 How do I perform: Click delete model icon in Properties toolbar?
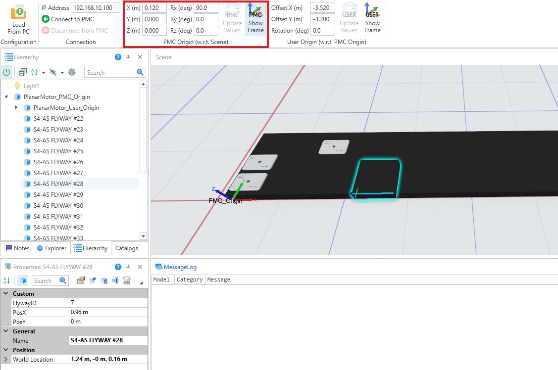[x=104, y=280]
